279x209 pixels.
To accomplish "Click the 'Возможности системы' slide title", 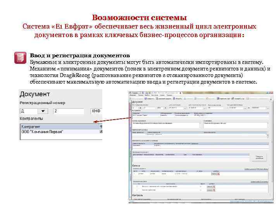I will (x=139, y=17).
